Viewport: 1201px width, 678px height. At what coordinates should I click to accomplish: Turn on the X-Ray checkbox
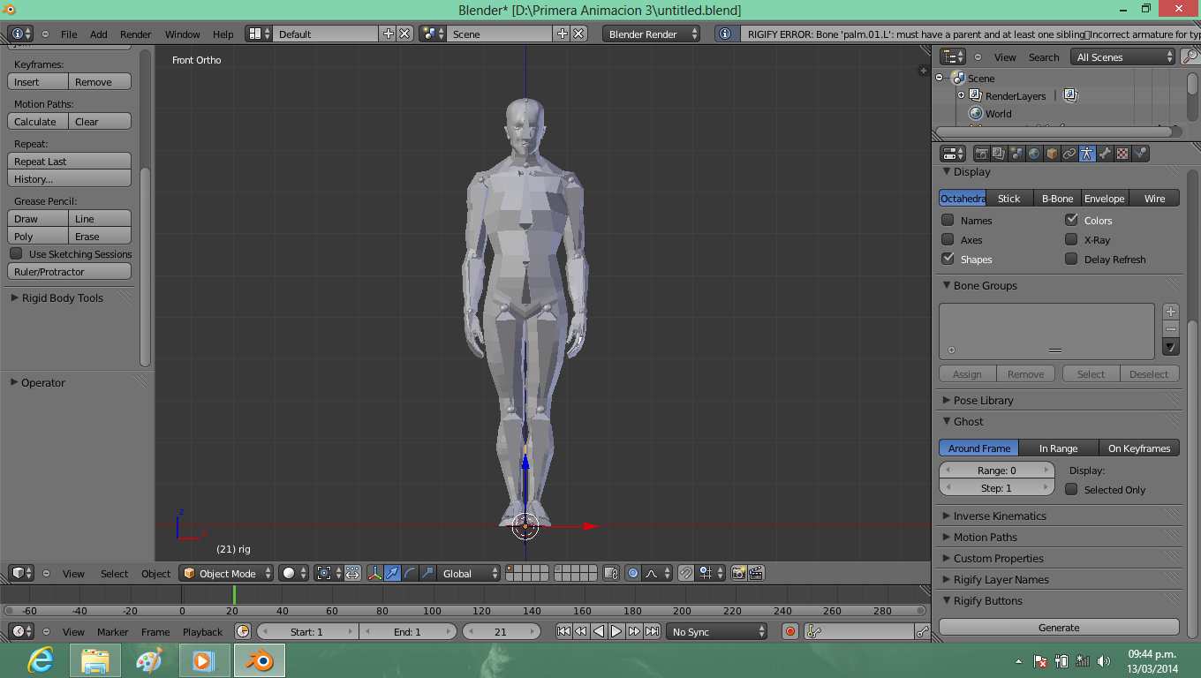[1071, 240]
